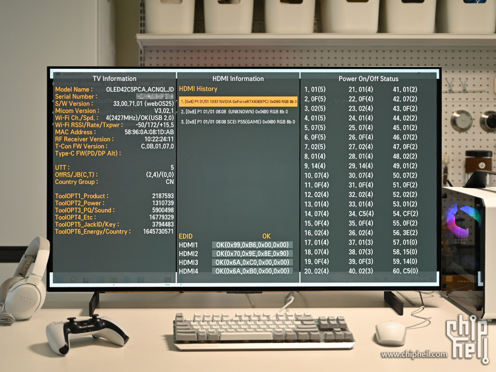Click HDMI4 EDID value OK(0x6A,0xB0,0x00,0x00)
Viewport: 496px width, 372px height.
pos(252,271)
